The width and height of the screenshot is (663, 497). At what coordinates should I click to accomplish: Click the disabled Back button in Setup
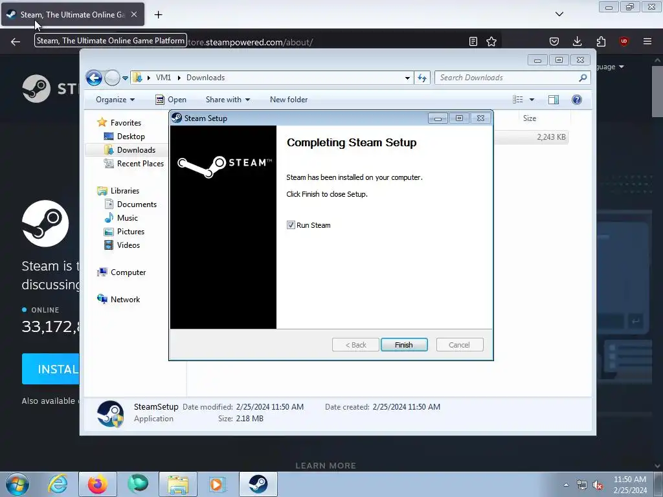coord(355,345)
